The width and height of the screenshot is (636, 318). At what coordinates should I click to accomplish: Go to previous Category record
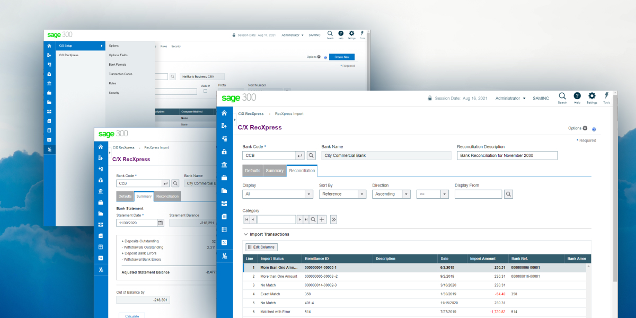pos(253,219)
